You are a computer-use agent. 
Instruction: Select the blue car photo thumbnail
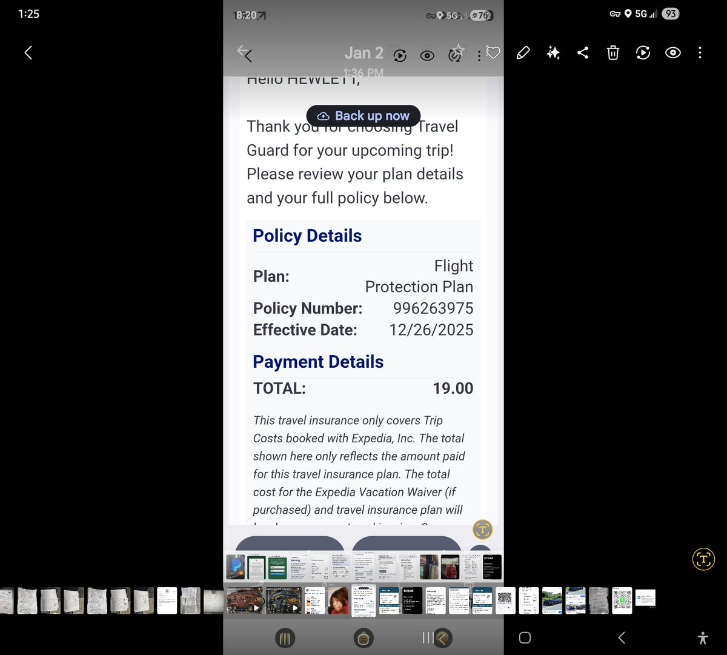point(552,600)
